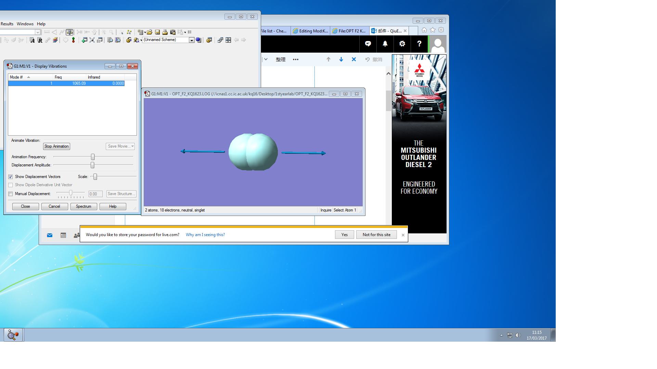Click the Save floppy disk icon
Screen dimensions: 657x369
pyautogui.click(x=157, y=32)
